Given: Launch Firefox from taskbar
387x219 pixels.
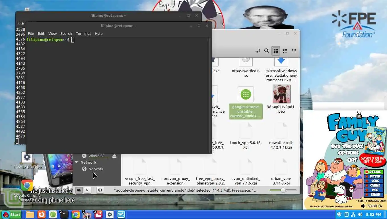Looking at the screenshot, I should pyautogui.click(x=42, y=214).
